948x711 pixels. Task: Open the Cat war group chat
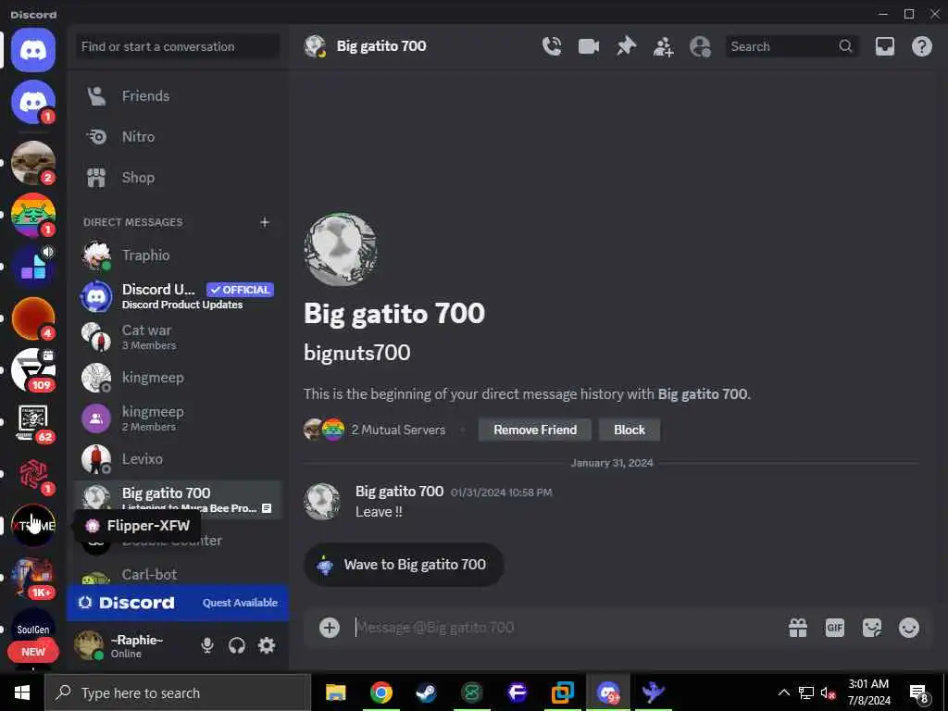click(x=177, y=337)
